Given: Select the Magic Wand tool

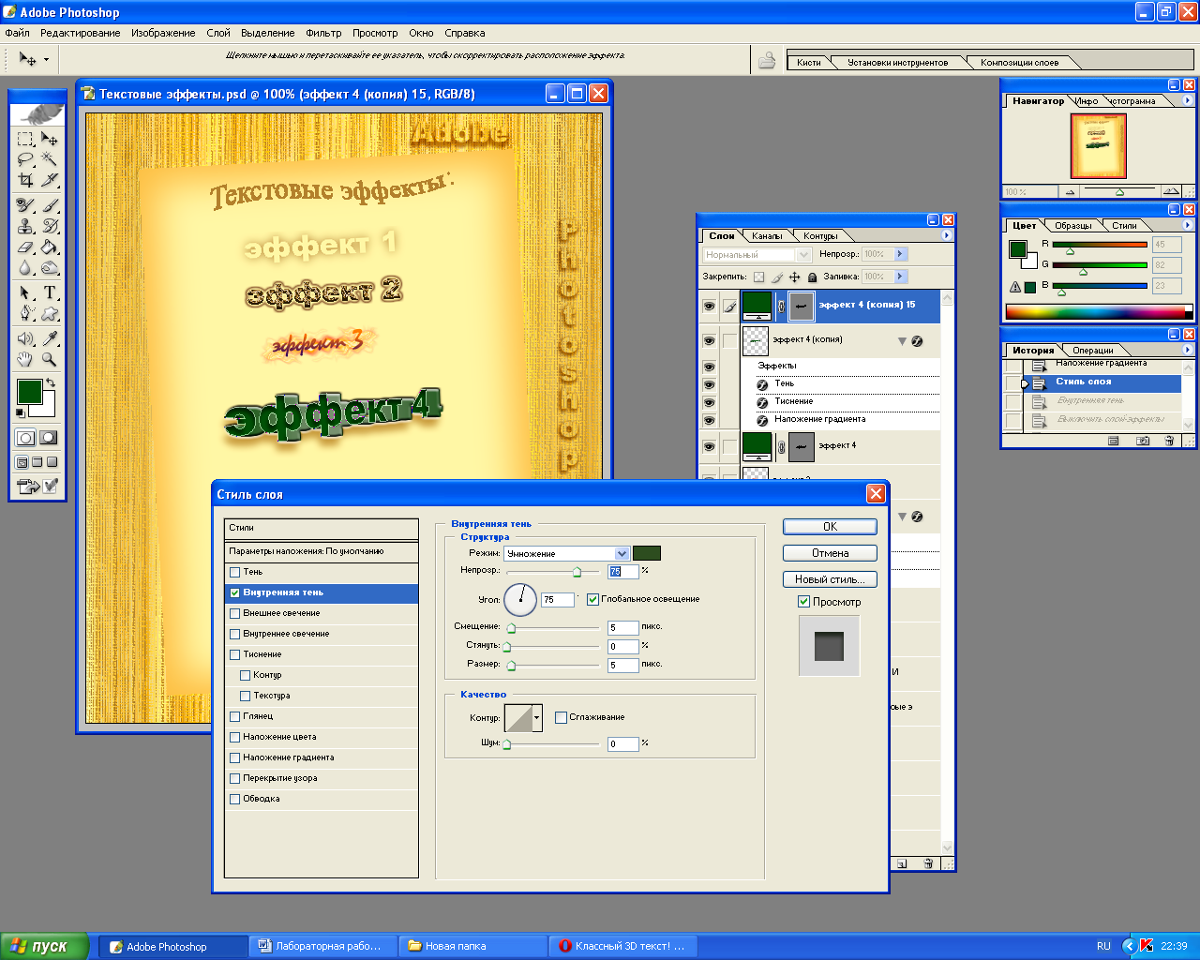Looking at the screenshot, I should [x=50, y=159].
